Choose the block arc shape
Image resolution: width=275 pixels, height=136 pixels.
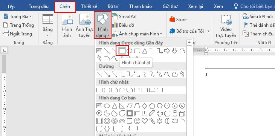[x=122, y=121]
